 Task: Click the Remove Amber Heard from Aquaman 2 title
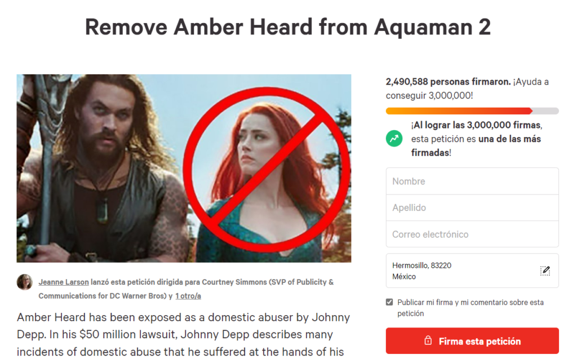click(x=288, y=27)
